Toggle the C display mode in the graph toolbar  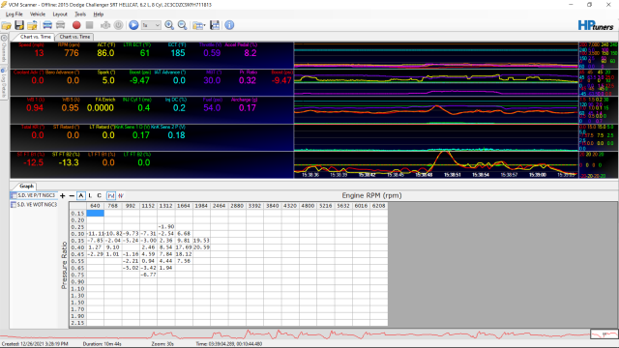(x=99, y=195)
